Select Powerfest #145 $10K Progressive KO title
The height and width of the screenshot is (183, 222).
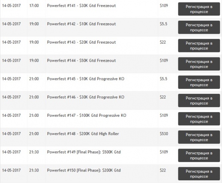coord(86,79)
